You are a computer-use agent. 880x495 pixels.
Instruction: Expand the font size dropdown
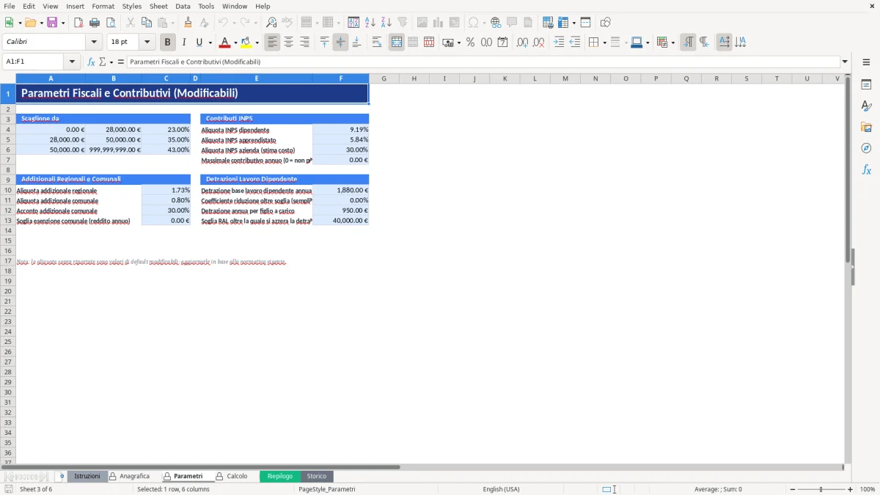tap(147, 43)
